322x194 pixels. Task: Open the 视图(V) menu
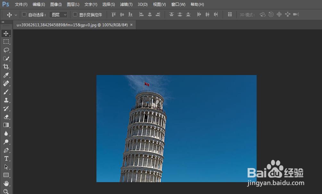[159, 4]
